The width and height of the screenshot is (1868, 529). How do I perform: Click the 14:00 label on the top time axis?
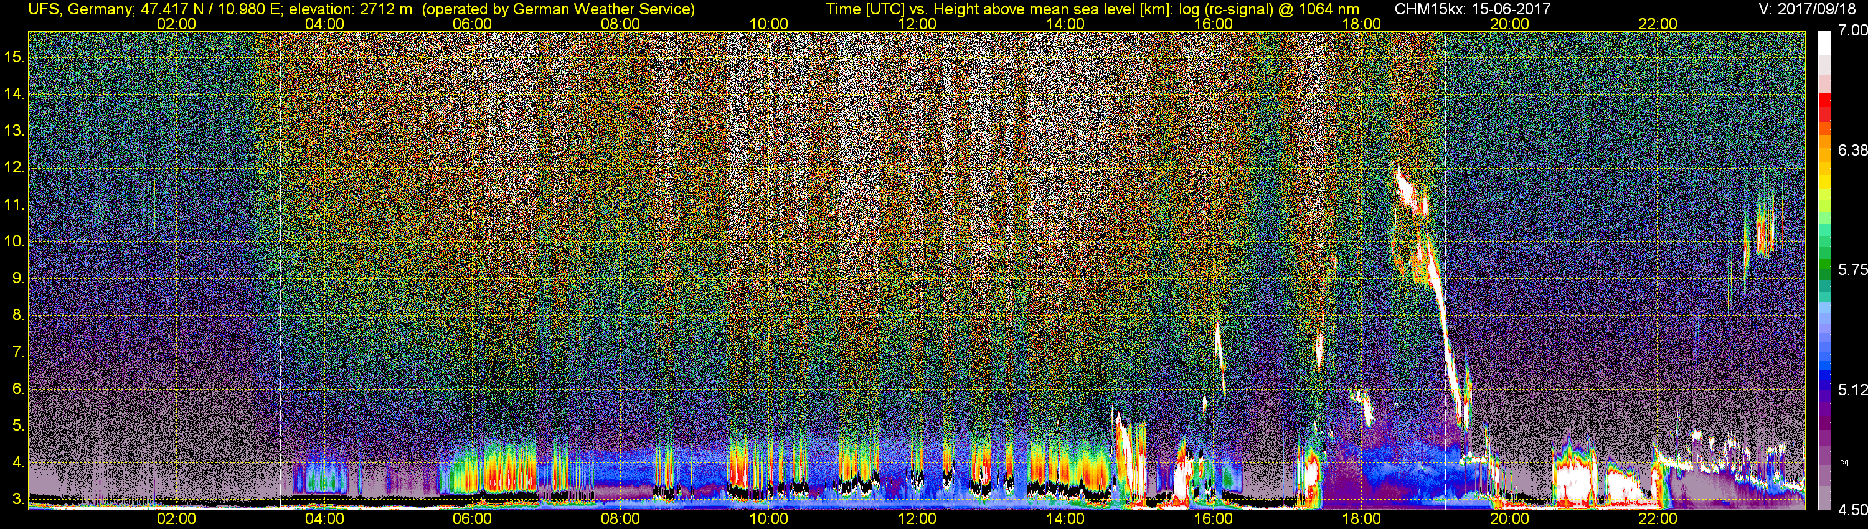coord(1065,24)
